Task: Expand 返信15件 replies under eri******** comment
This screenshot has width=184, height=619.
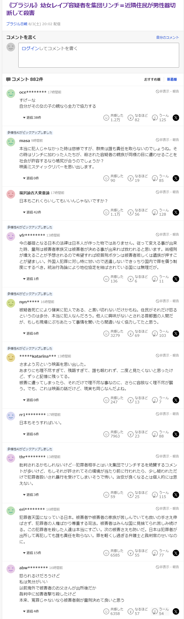Action: point(32,553)
